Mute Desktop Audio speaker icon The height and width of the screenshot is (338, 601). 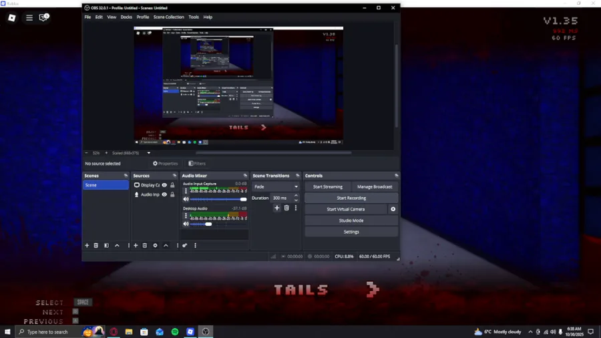coord(186,224)
